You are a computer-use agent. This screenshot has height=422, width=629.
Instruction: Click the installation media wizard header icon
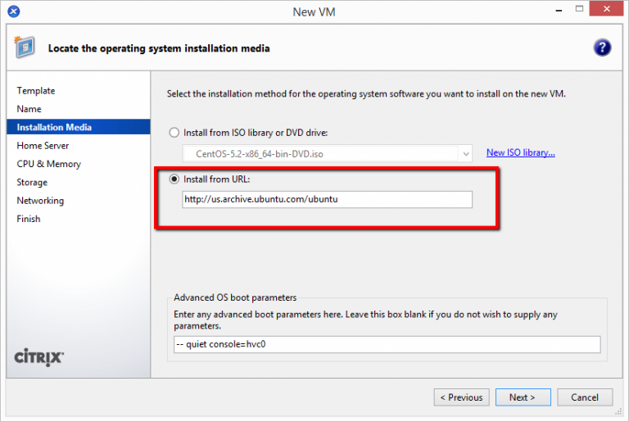(26, 48)
